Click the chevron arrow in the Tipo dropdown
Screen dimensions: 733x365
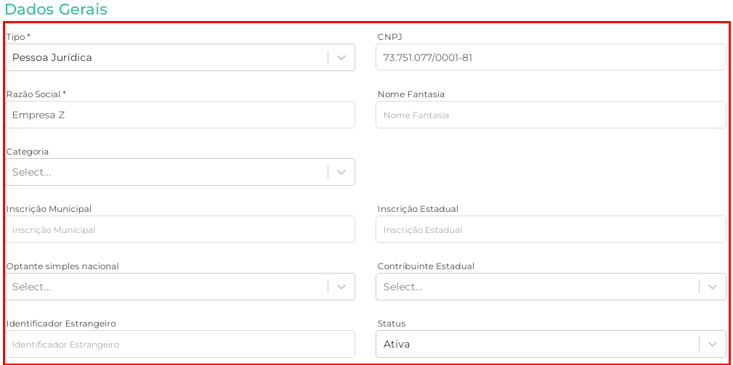341,57
